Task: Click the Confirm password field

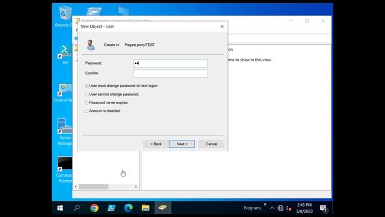Action: pos(170,74)
